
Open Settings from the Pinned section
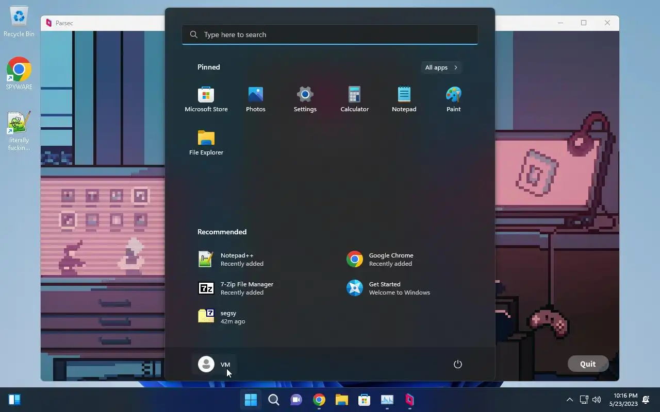(x=305, y=99)
